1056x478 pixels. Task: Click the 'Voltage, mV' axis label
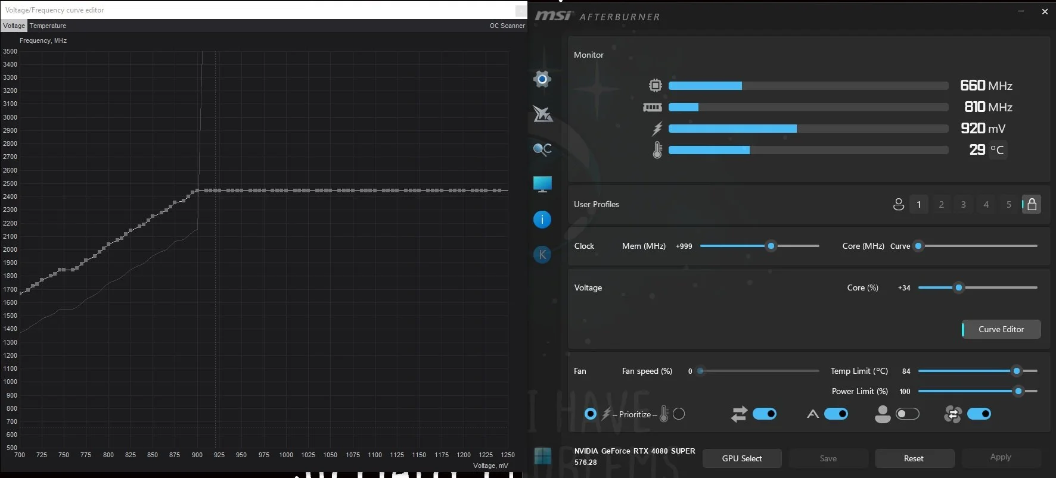(490, 465)
